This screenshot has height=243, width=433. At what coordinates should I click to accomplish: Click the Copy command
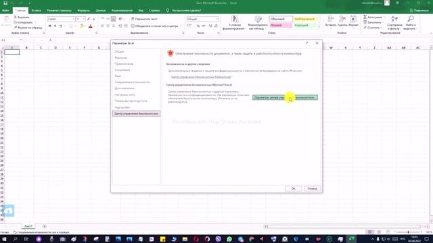24,22
